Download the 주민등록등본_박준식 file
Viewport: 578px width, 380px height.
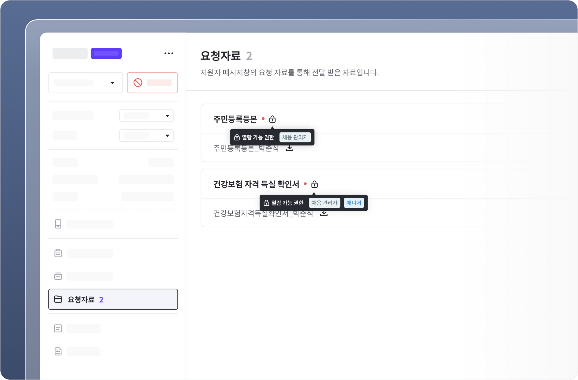click(290, 148)
